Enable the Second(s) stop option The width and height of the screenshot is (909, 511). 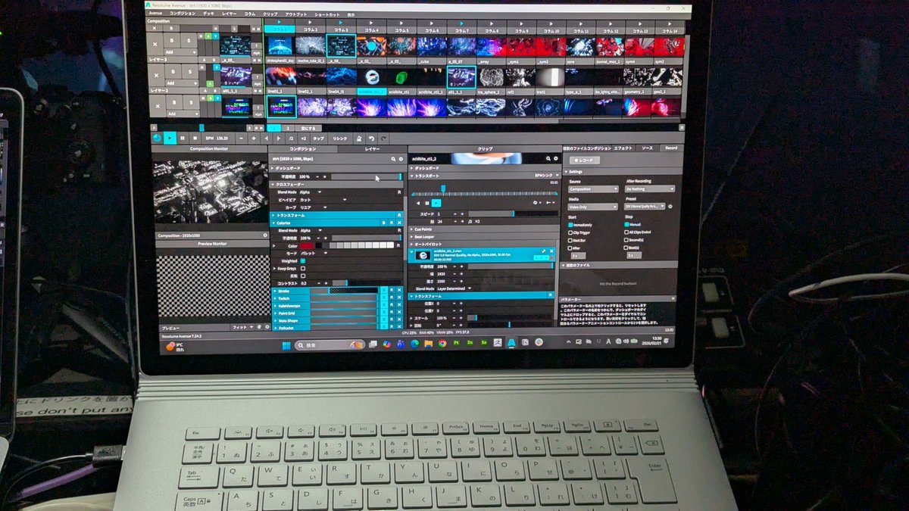coord(626,240)
